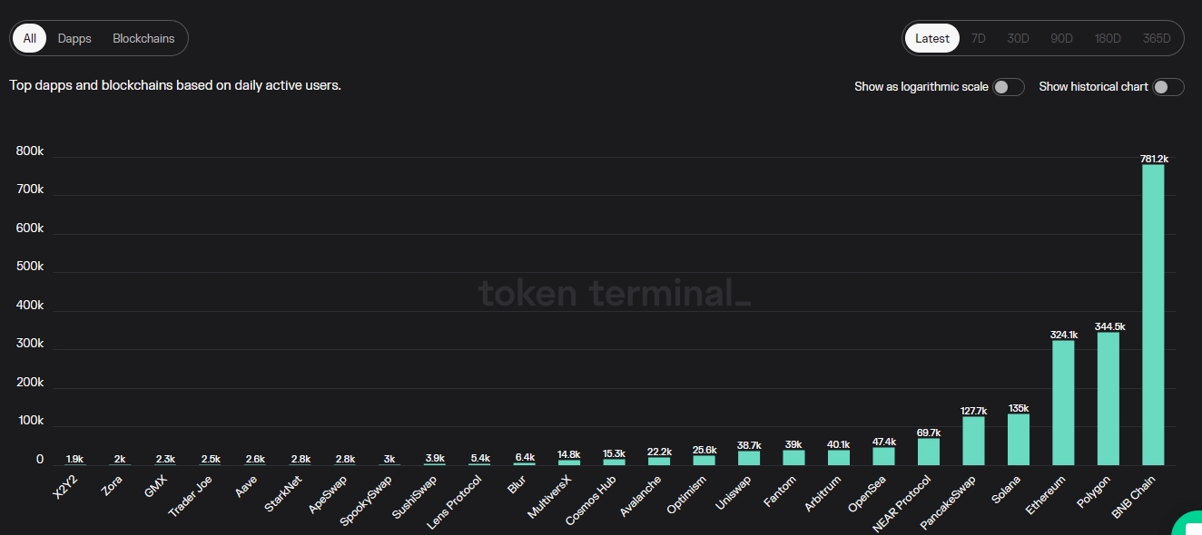Choose the 7D time range
Image resolution: width=1202 pixels, height=535 pixels.
point(979,39)
